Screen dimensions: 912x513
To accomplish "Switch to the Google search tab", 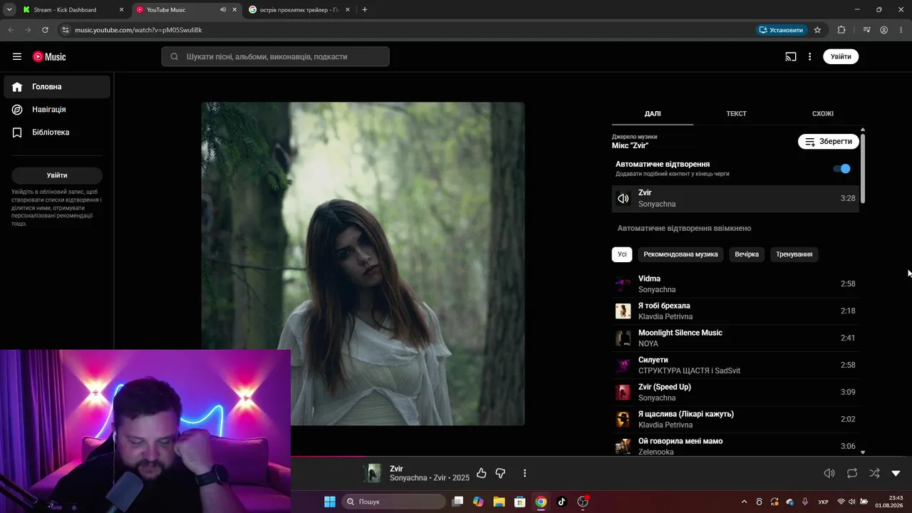I will pos(299,10).
